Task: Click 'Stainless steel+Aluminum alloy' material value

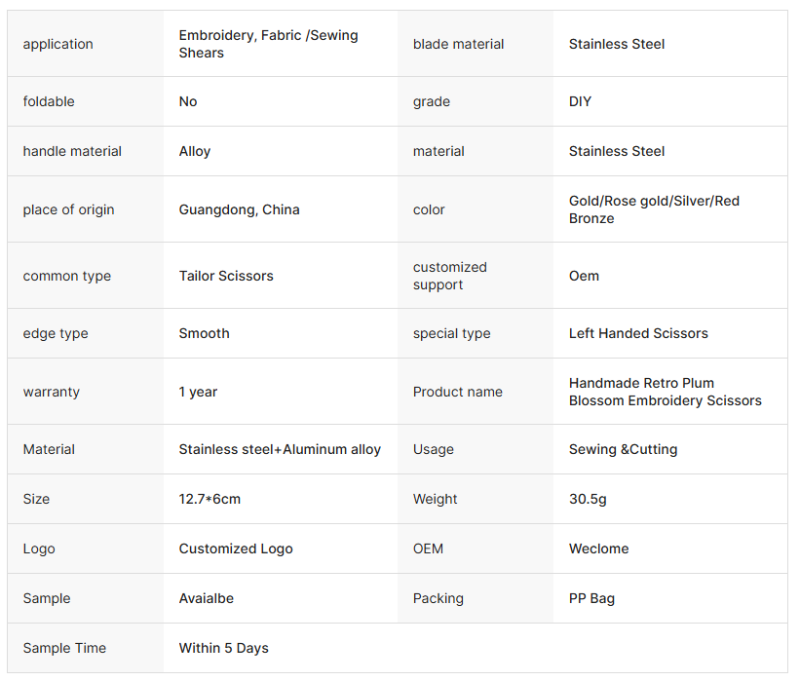Action: tap(280, 449)
